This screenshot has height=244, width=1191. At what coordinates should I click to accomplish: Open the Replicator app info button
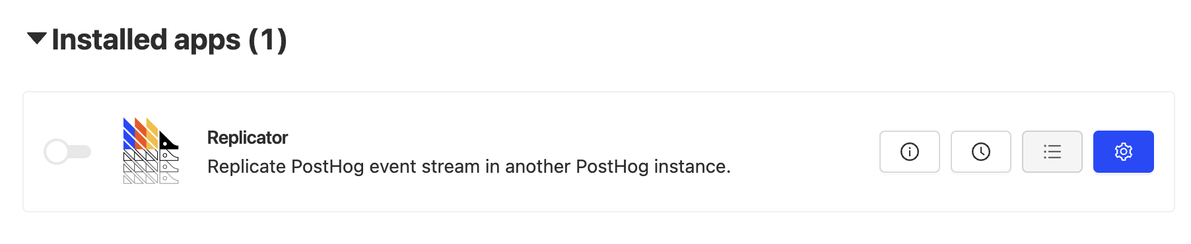point(909,152)
